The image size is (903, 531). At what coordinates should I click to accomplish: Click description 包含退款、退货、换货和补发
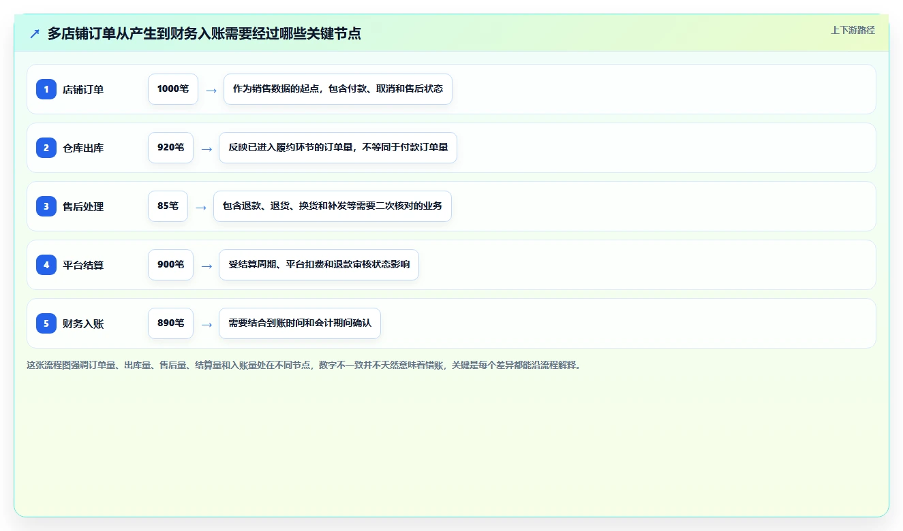coord(333,206)
